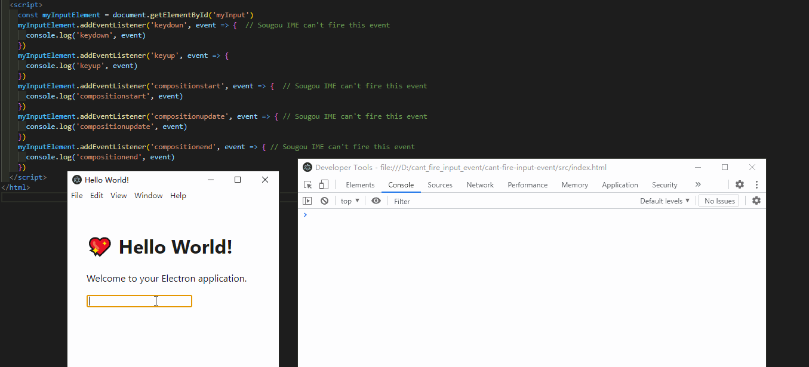Minimize the Developer Tools window
This screenshot has height=367, width=809.
(697, 167)
